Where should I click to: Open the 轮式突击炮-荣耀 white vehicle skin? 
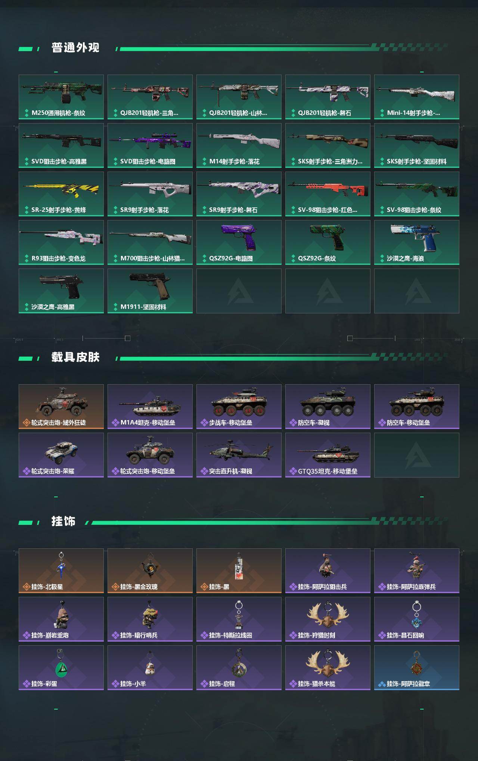tap(61, 455)
